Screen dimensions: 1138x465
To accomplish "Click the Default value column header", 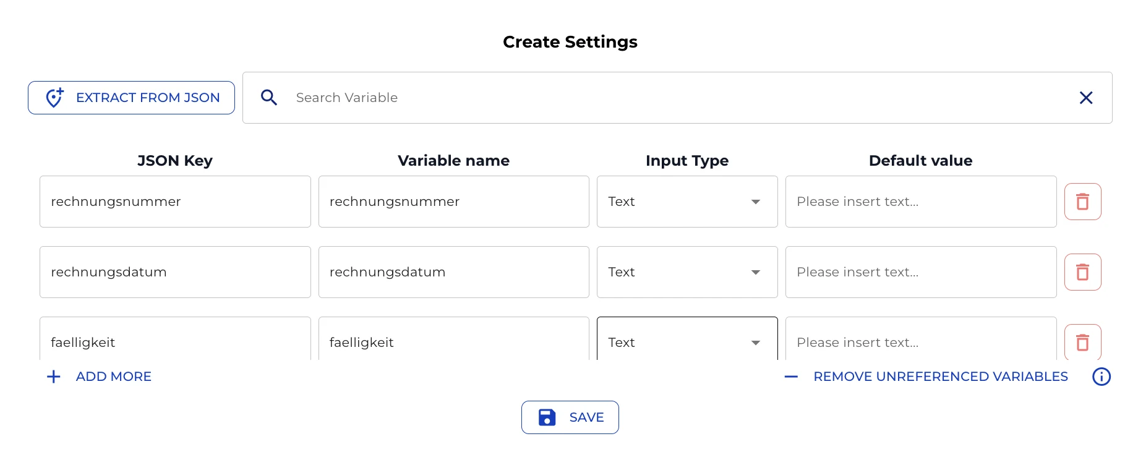I will pyautogui.click(x=921, y=161).
